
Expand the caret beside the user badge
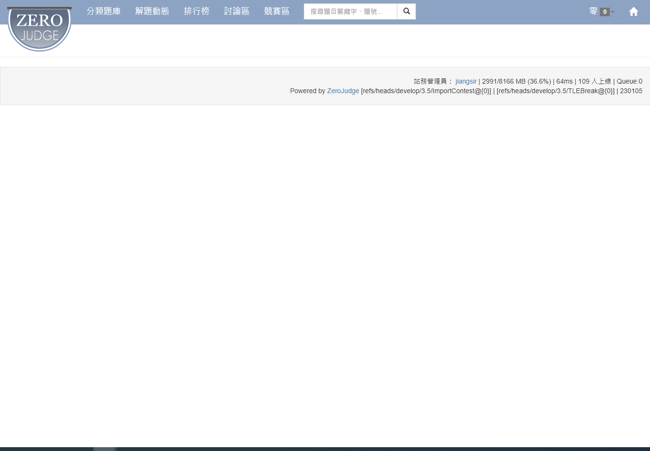click(x=613, y=12)
